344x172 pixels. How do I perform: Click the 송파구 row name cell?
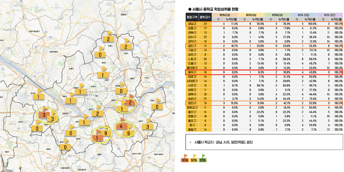[192, 99]
